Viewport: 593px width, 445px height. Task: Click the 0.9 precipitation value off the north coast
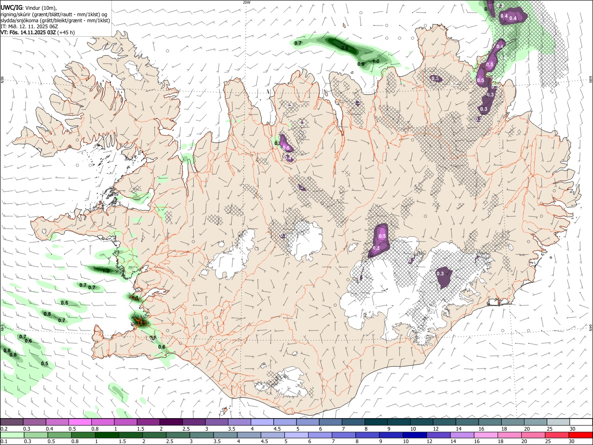361,64
